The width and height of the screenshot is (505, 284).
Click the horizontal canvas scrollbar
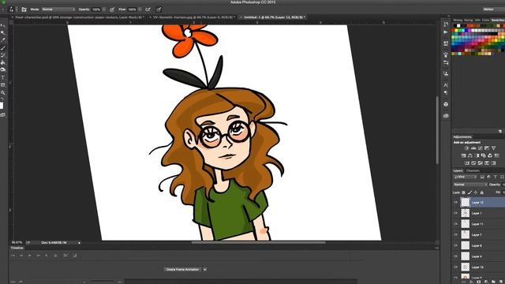[x=258, y=243]
